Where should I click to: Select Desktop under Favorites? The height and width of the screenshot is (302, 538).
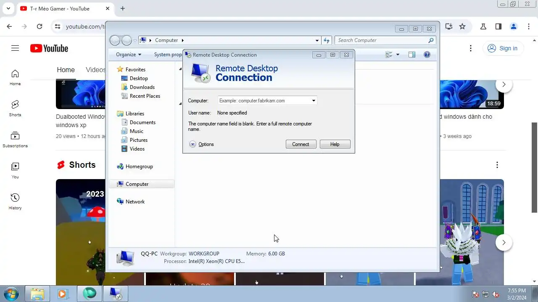click(x=139, y=78)
